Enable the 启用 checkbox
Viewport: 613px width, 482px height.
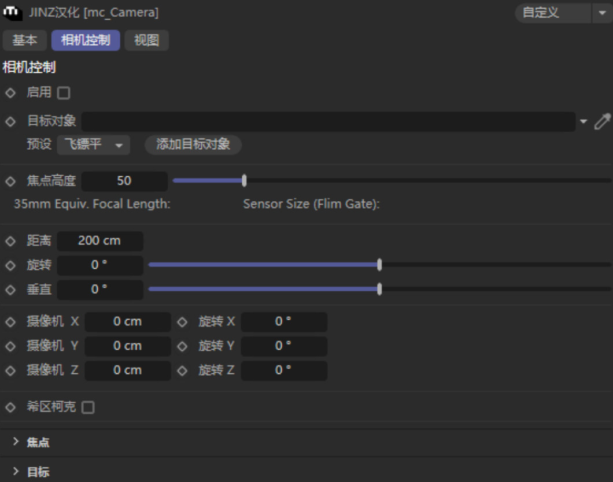point(64,92)
